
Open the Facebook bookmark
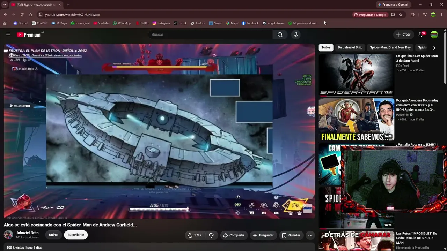point(250,23)
